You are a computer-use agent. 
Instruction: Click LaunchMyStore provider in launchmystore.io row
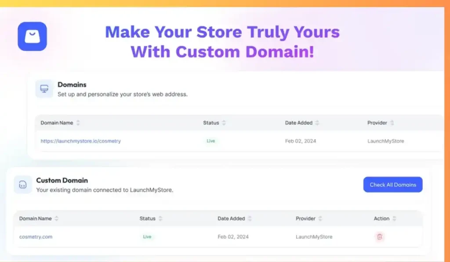point(386,141)
